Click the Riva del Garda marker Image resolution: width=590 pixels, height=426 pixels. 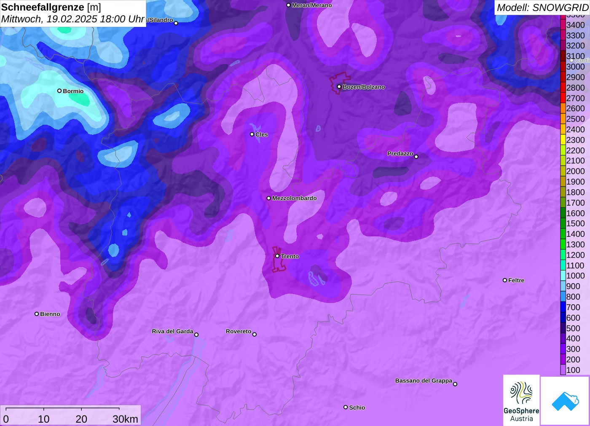pyautogui.click(x=196, y=335)
